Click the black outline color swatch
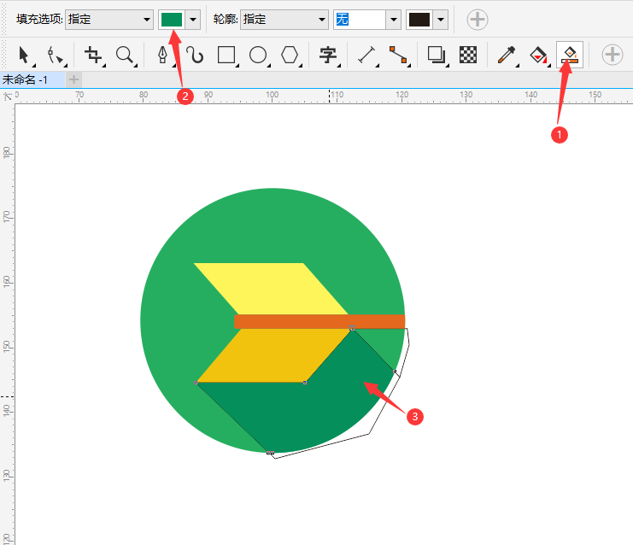 point(419,20)
